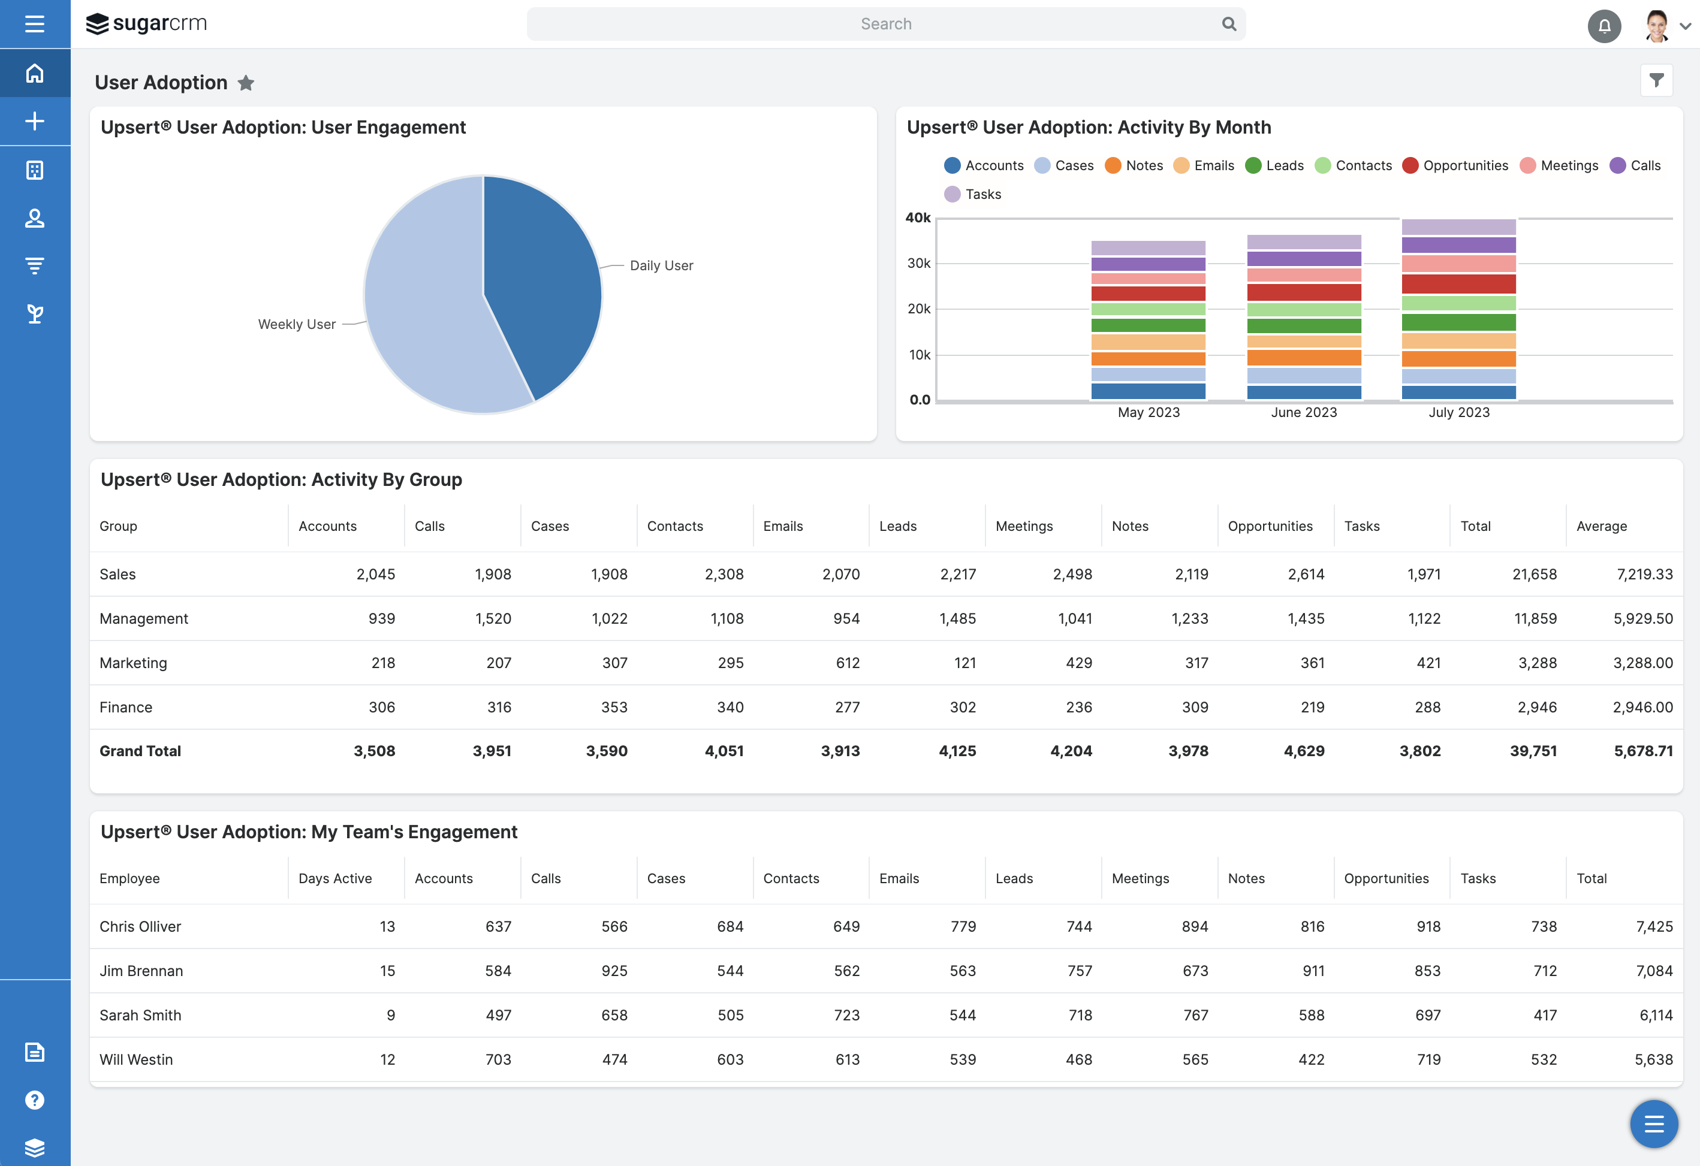The image size is (1700, 1166).
Task: Select the funnel filter icon in sidebar
Action: tap(34, 265)
